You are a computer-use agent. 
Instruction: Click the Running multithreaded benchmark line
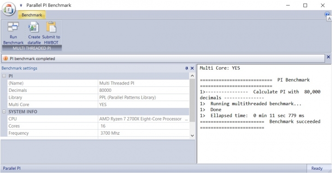click(250, 104)
